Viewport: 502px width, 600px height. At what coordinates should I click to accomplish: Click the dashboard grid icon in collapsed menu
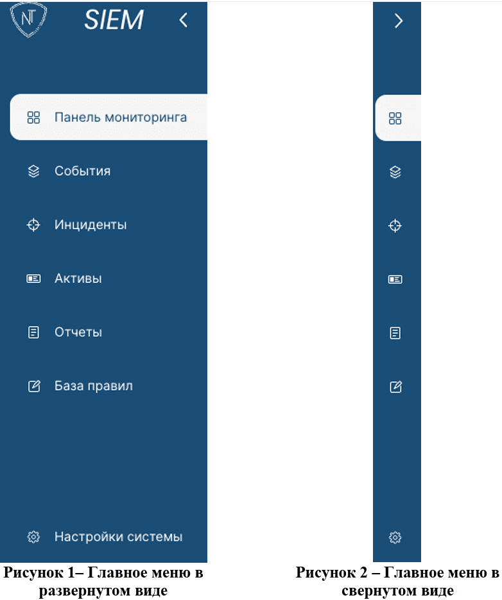pyautogui.click(x=395, y=118)
